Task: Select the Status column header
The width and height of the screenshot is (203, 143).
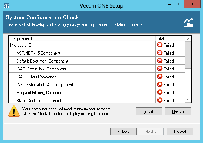Action: tap(170, 38)
